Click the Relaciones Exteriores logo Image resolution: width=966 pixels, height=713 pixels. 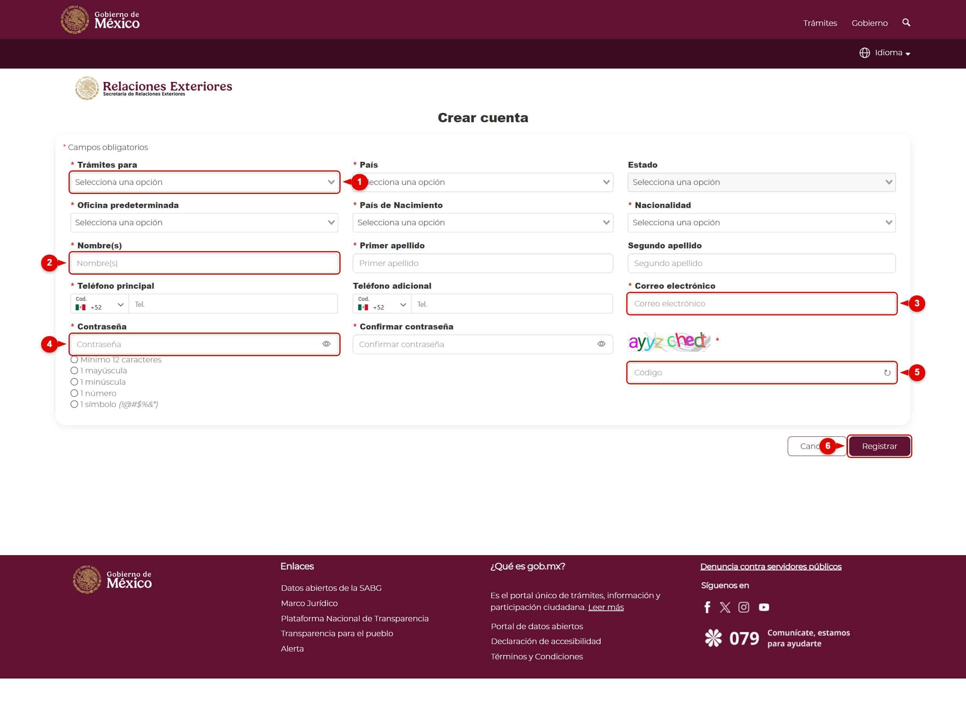pyautogui.click(x=154, y=88)
